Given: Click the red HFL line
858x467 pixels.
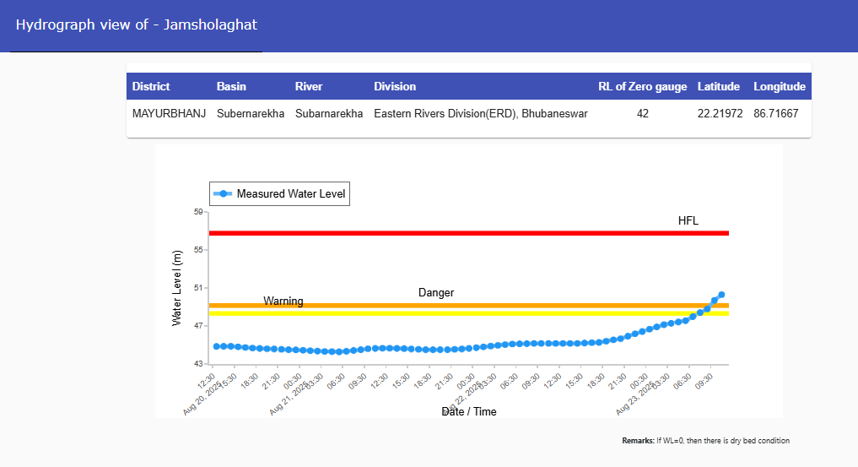Looking at the screenshot, I should tap(469, 233).
